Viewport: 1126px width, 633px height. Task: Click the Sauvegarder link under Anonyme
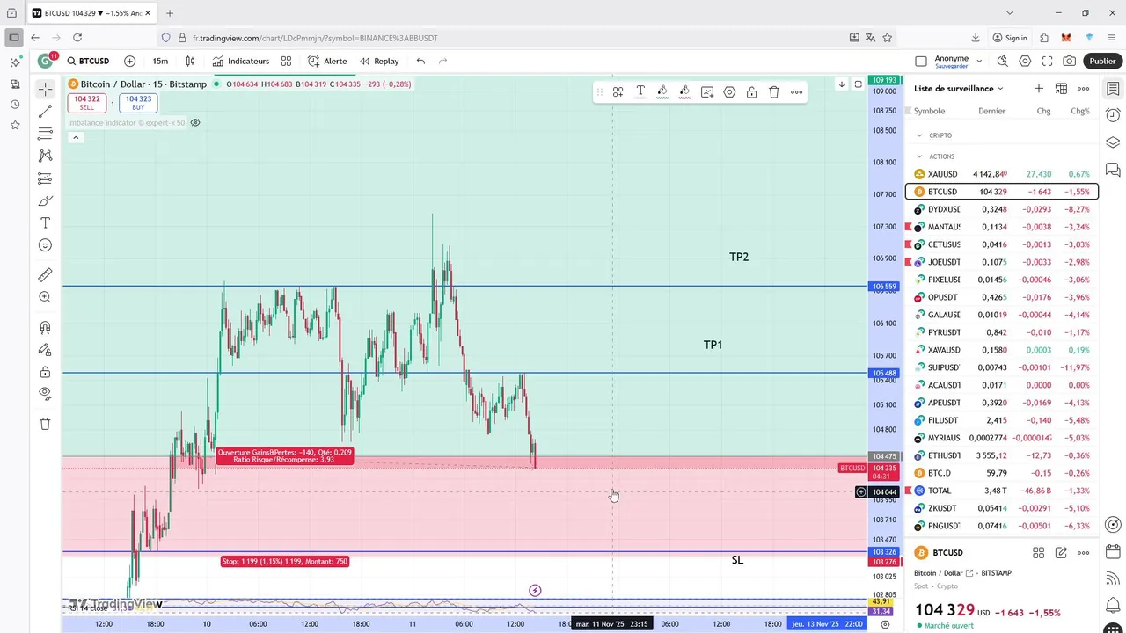[x=952, y=66]
